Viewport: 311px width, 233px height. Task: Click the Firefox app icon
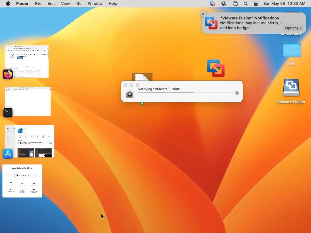8,74
